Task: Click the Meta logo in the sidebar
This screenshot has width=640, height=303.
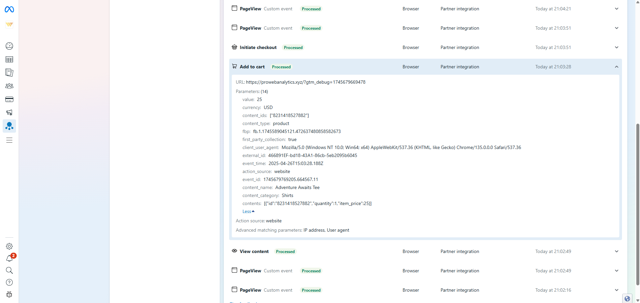Action: coord(9,10)
